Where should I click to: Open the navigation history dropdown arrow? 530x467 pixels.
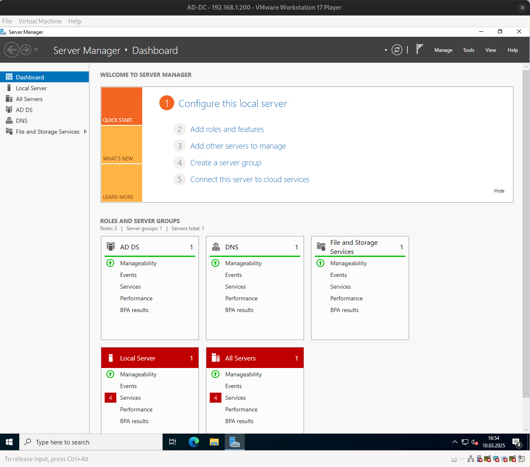[x=36, y=50]
